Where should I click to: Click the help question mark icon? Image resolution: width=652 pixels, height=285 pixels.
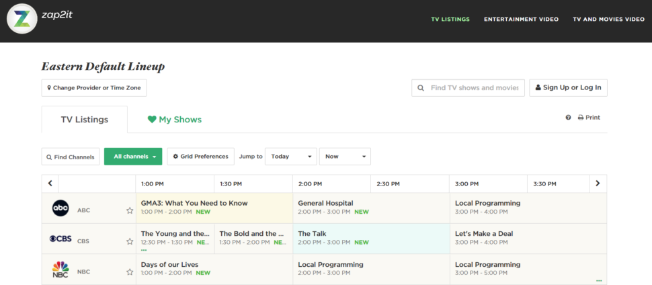tap(568, 118)
